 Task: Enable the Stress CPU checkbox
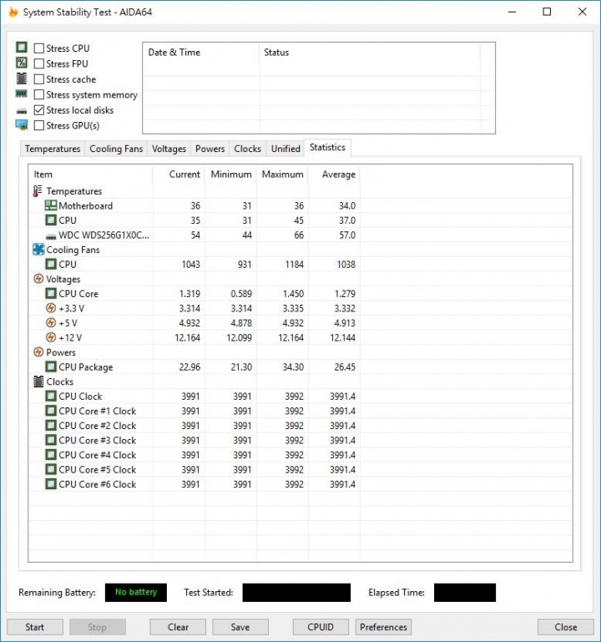[x=39, y=48]
